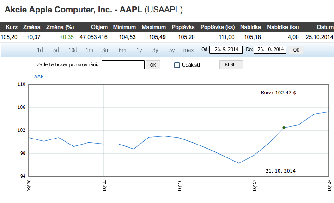Focus the ticker comparison input field
The height and width of the screenshot is (203, 334).
(x=123, y=65)
